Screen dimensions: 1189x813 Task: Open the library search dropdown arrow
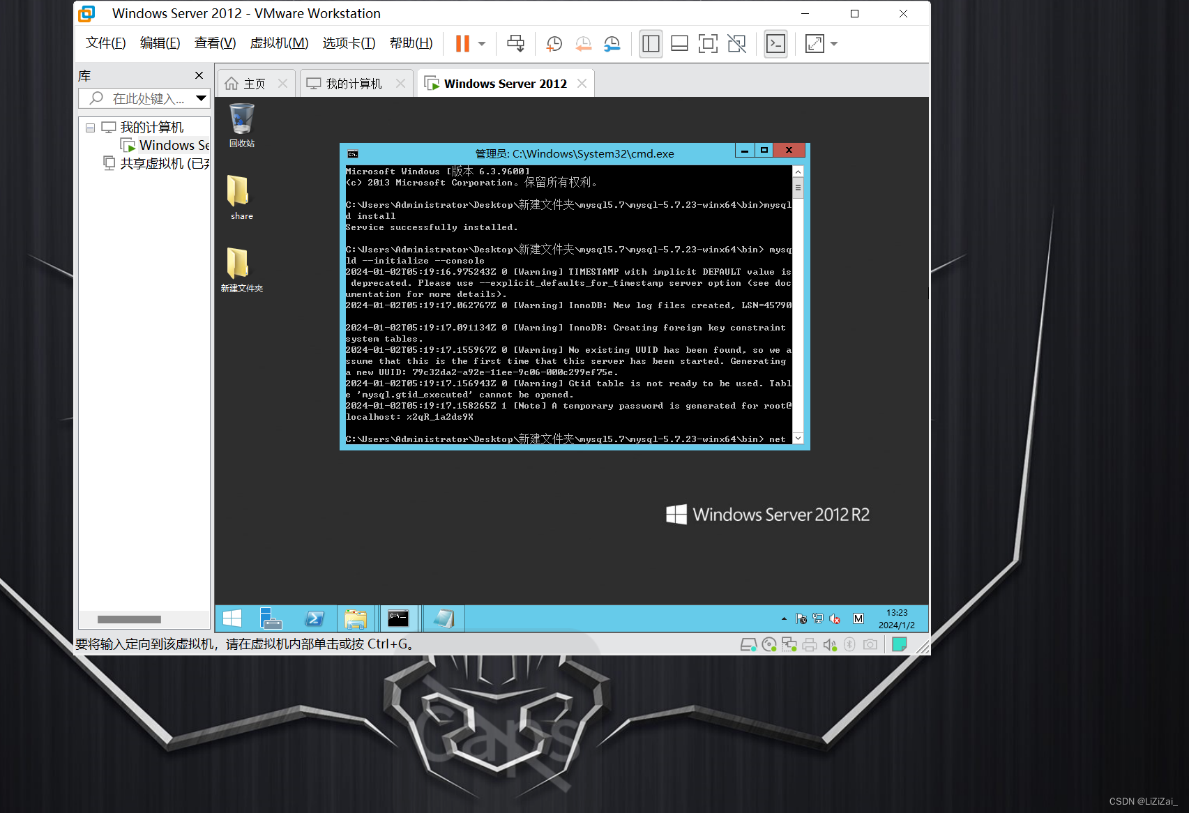point(202,98)
